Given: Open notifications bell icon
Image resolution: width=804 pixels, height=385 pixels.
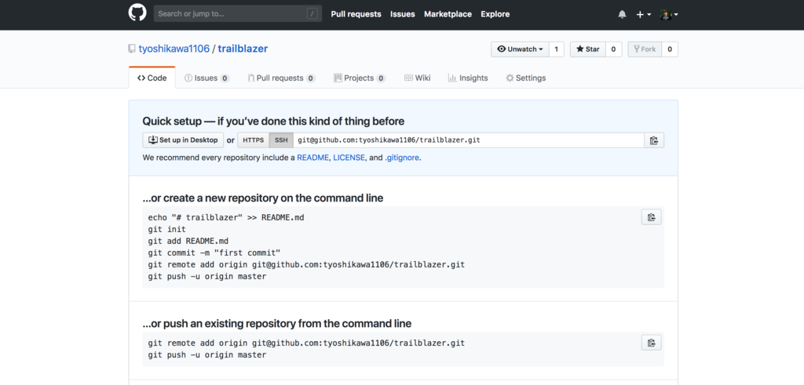Looking at the screenshot, I should [622, 14].
